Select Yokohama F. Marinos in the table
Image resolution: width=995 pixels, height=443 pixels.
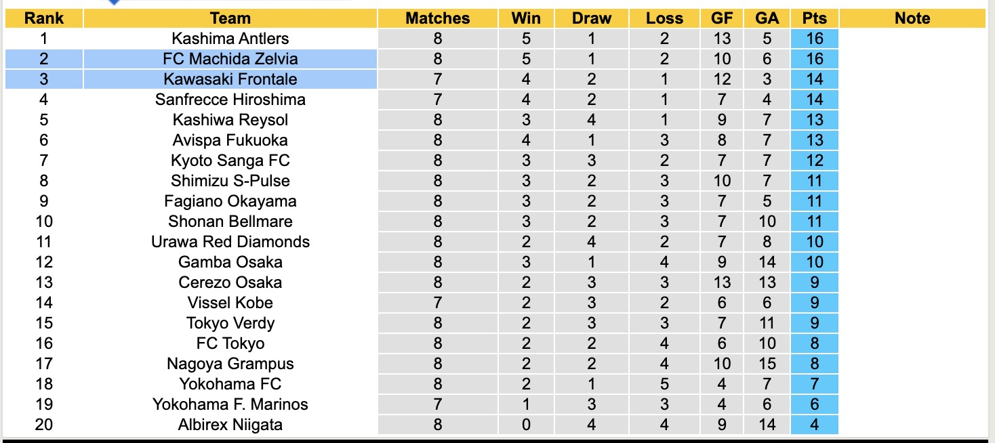coord(230,404)
